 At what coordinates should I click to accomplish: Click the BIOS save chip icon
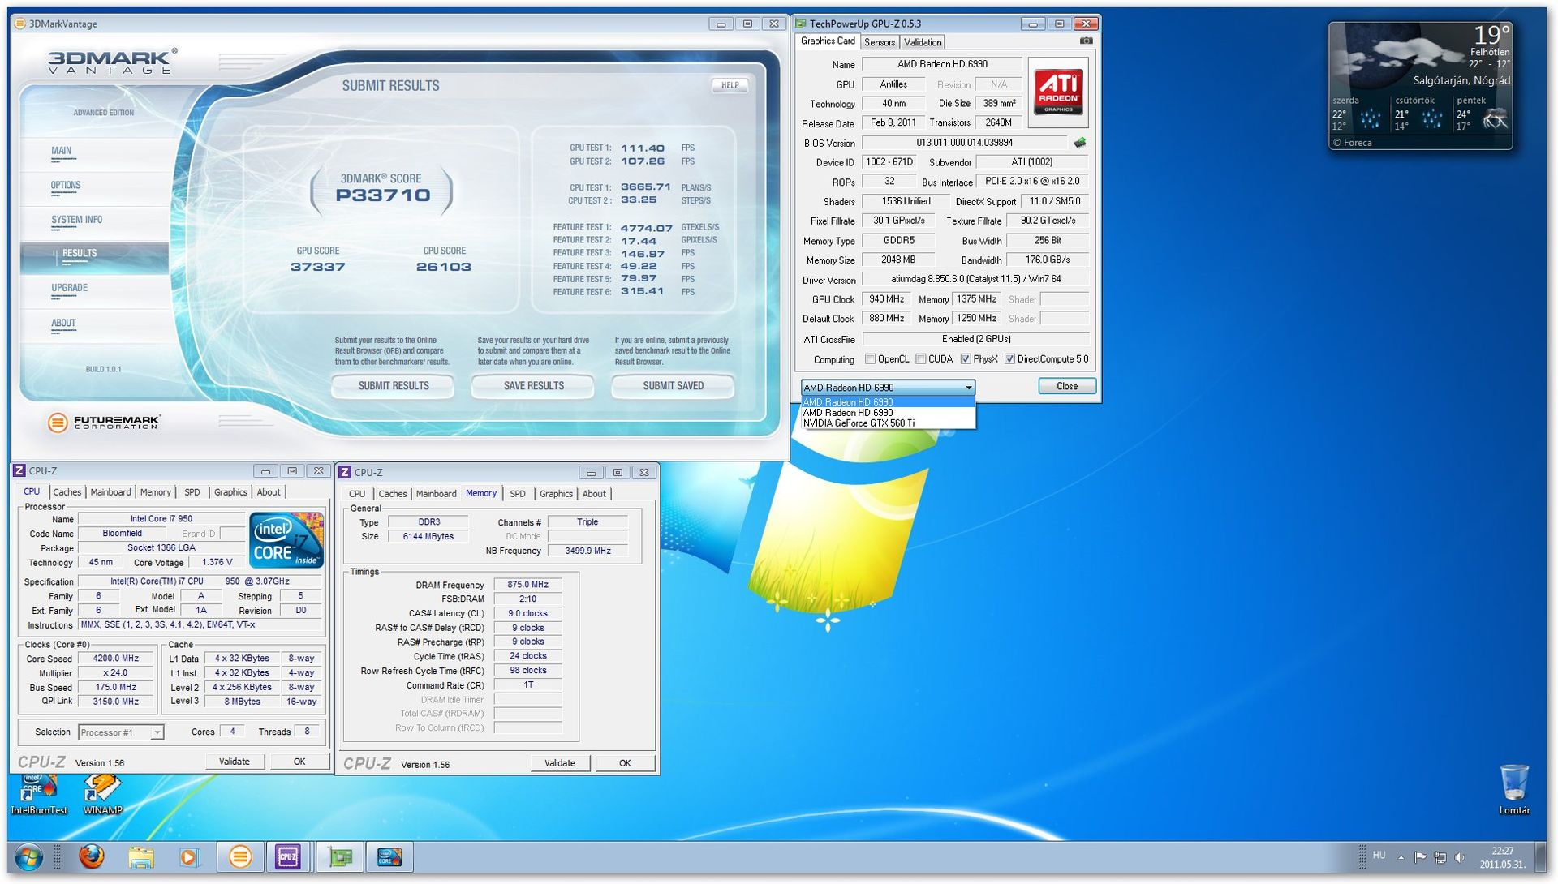pos(1079,143)
